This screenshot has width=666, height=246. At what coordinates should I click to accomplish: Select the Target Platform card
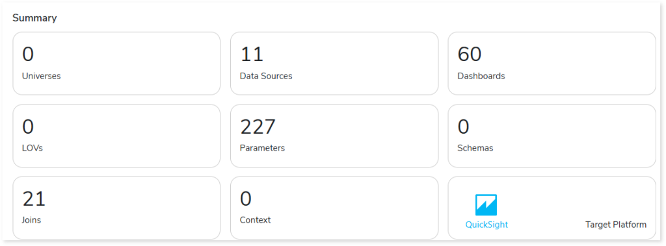(x=552, y=208)
